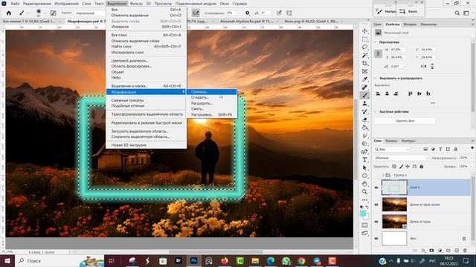Open the layer blend mode dropdown
The height and width of the screenshot is (267, 476).
coord(402,158)
